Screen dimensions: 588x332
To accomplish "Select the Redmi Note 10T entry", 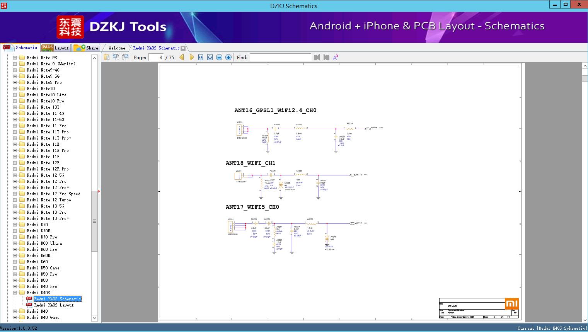I will pyautogui.click(x=43, y=107).
